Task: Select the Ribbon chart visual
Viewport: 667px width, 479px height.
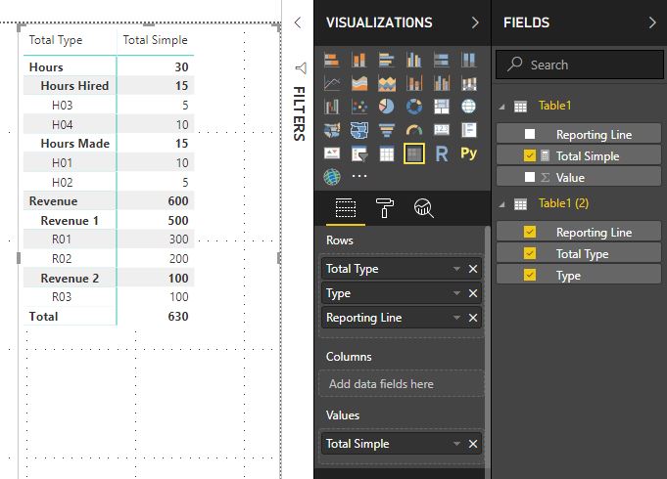Action: 469,83
